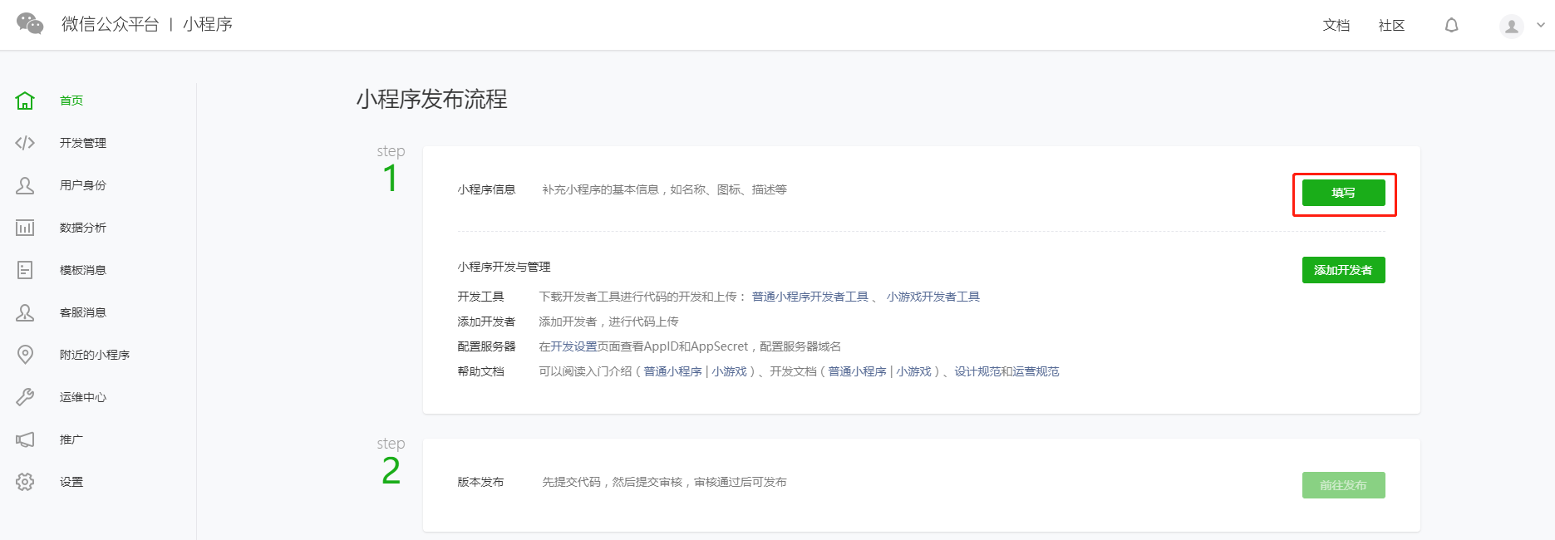Open 运营规范 link
This screenshot has height=540, width=1555.
pyautogui.click(x=1036, y=371)
